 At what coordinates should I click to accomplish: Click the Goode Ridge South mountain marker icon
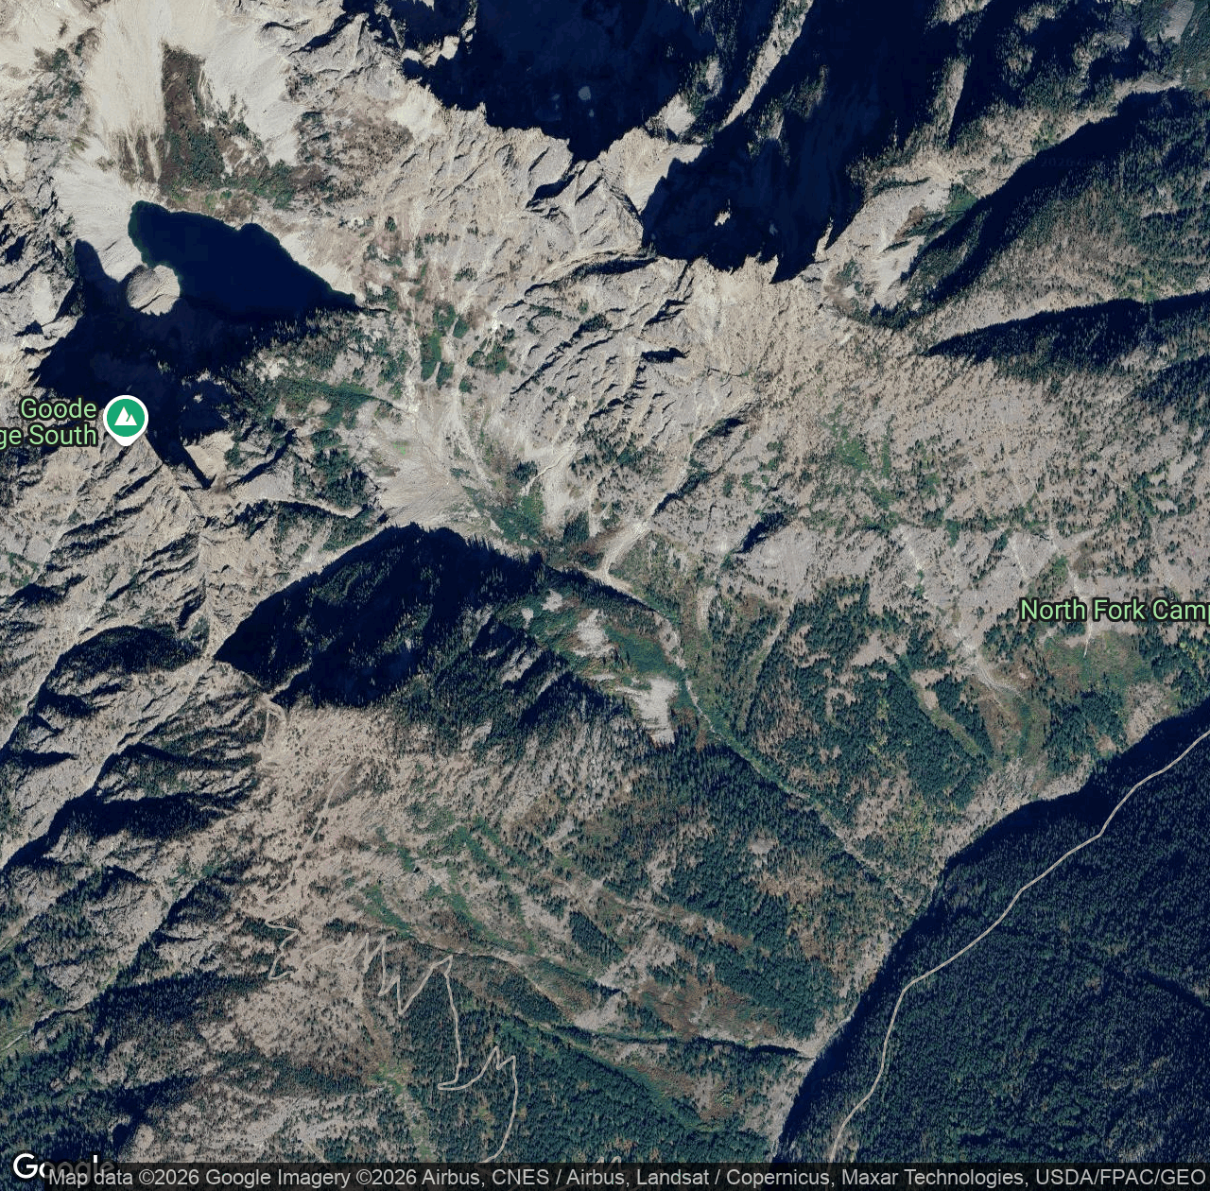[125, 419]
